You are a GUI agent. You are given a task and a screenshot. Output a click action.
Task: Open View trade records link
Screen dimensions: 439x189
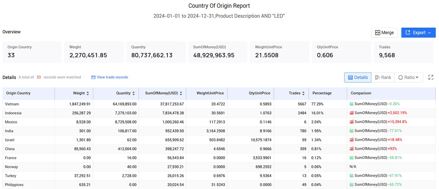112,77
